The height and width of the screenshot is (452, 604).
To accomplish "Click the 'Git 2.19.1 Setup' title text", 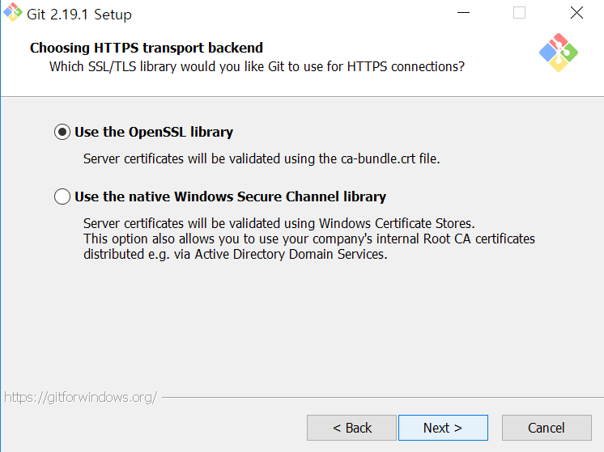I will click(79, 15).
